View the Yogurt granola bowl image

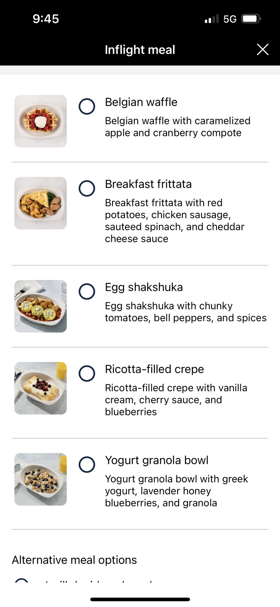click(x=40, y=479)
